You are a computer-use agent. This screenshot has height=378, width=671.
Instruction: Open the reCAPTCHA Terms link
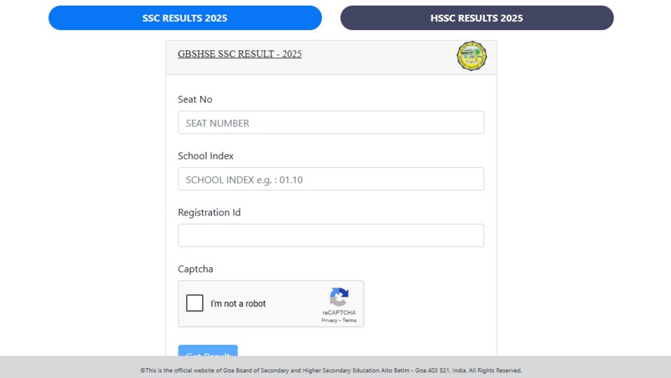click(349, 320)
